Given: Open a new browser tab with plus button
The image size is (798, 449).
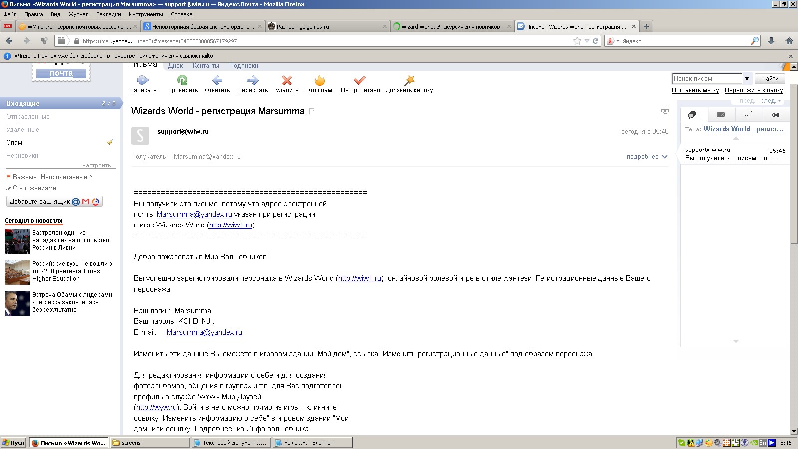Looking at the screenshot, I should 646,26.
